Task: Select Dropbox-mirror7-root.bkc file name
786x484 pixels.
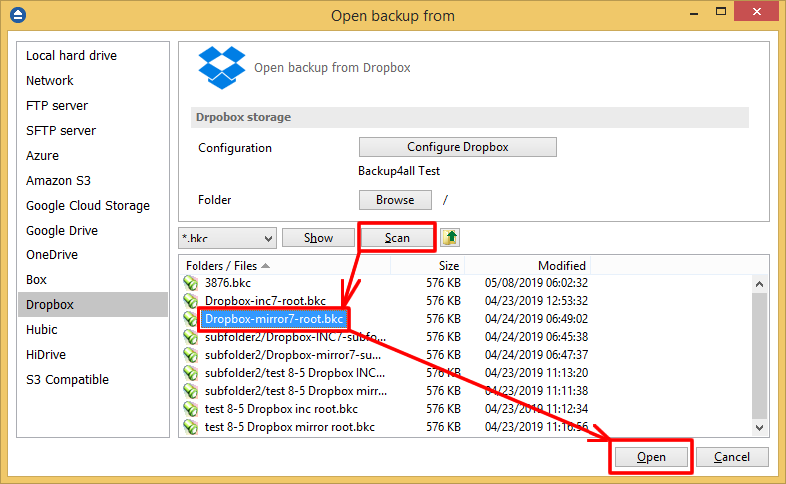Action: pos(274,319)
